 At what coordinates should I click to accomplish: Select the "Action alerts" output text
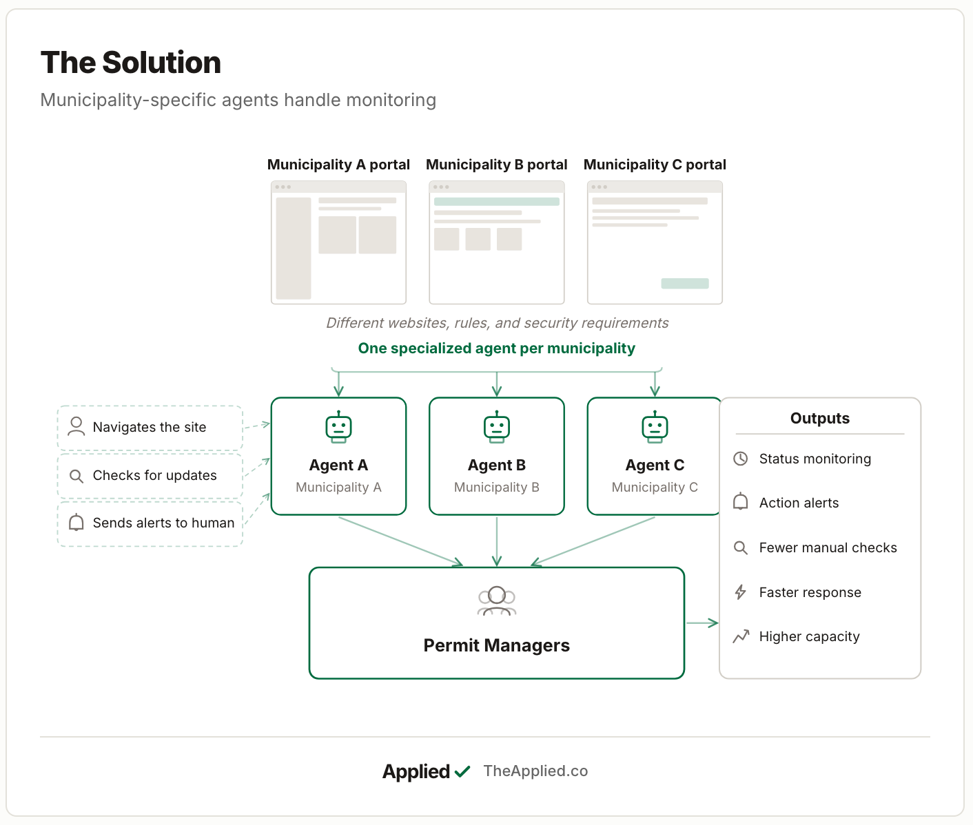click(x=799, y=503)
